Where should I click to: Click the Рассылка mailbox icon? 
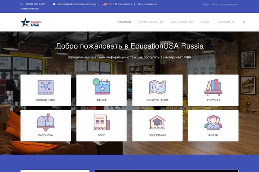coord(46,122)
